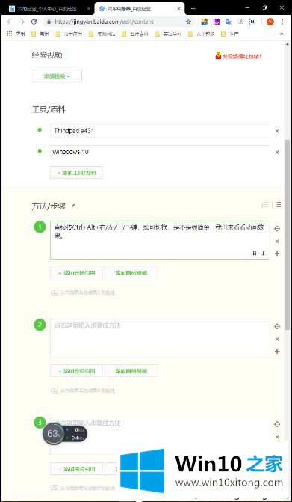
Task: Remove the Thindpad e431 tool entry
Action: [277, 131]
